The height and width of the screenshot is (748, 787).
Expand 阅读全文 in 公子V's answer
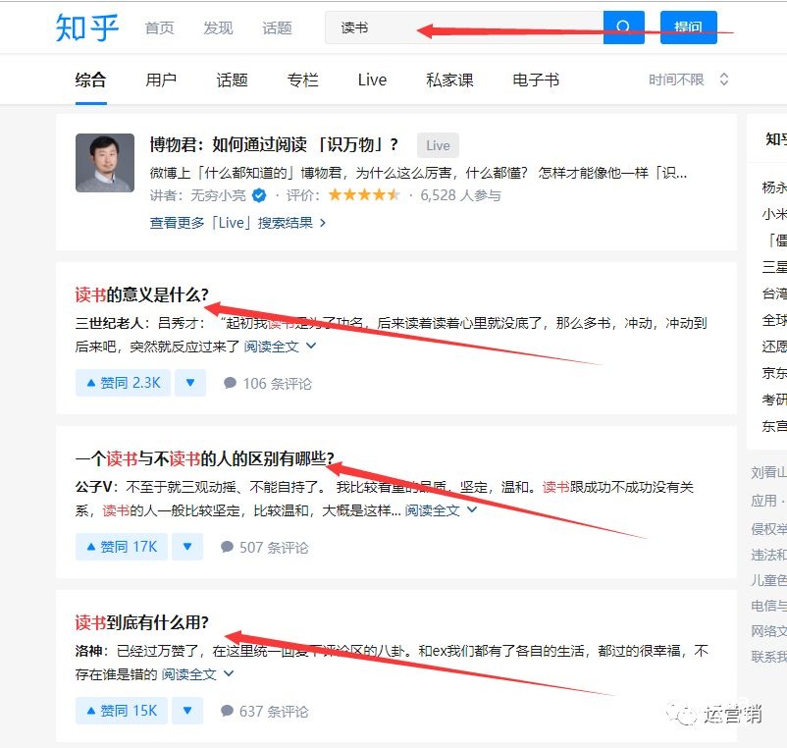441,510
